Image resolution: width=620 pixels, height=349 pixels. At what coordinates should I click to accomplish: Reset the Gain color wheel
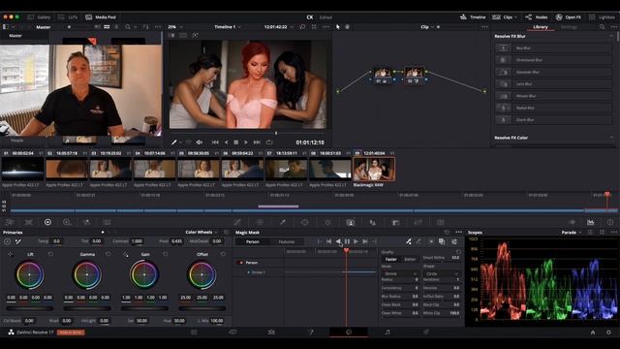[166, 254]
